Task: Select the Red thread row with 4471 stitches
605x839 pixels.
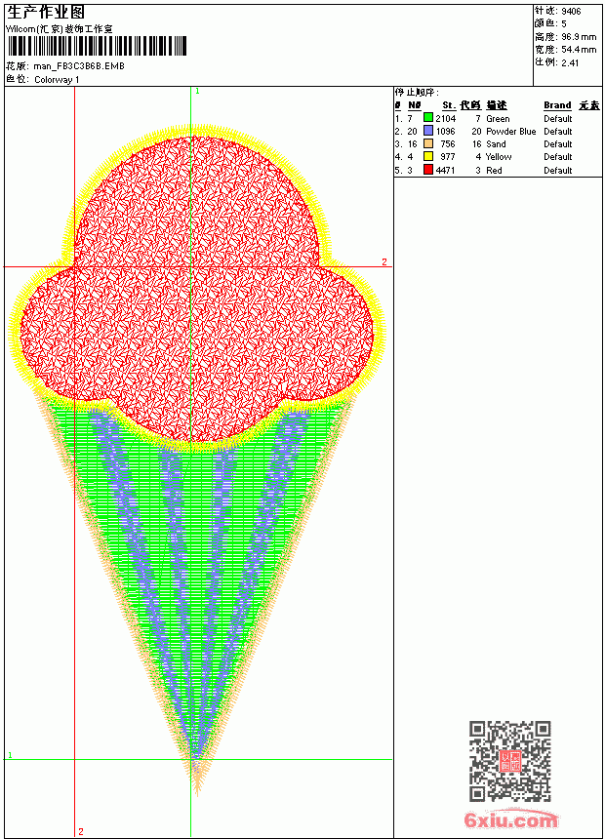Action: (x=498, y=170)
